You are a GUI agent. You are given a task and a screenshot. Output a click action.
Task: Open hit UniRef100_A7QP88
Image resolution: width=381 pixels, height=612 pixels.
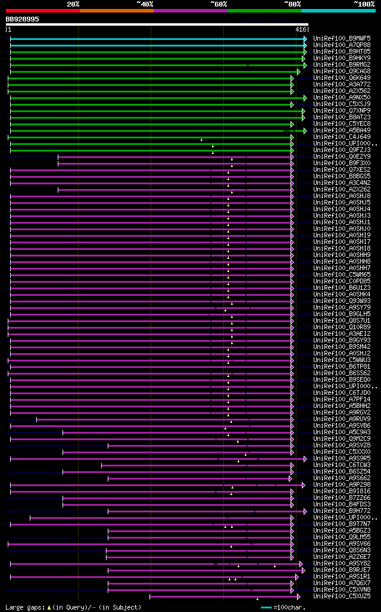pos(342,45)
